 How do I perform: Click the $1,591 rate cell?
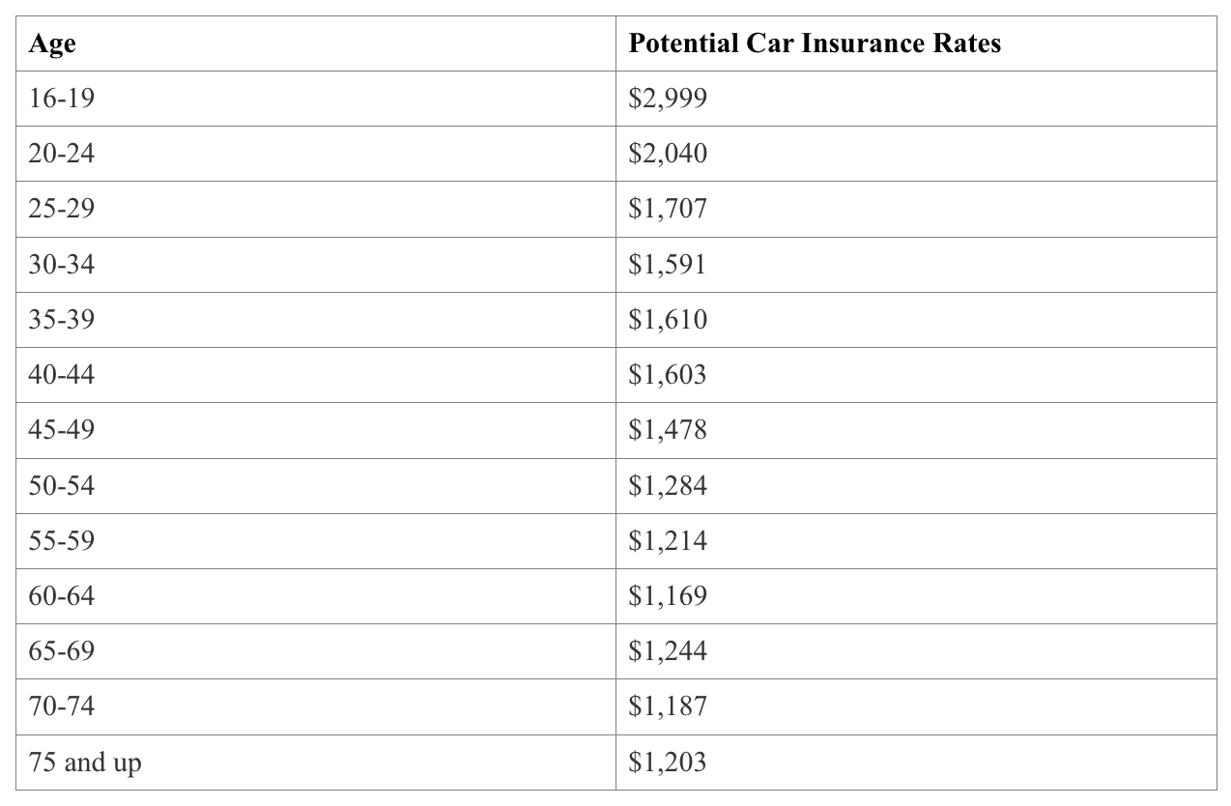[x=667, y=264]
